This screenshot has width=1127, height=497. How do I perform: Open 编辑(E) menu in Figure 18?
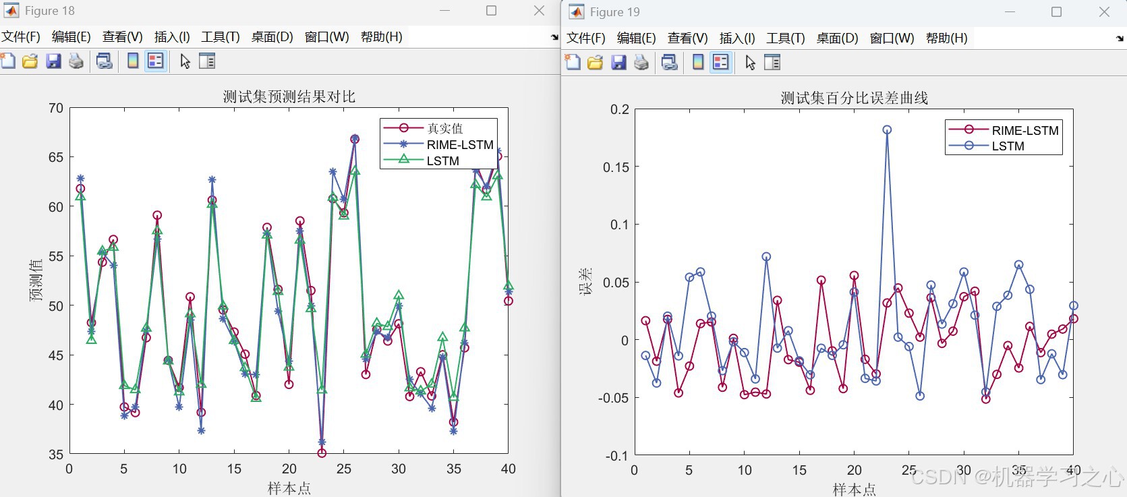71,37
